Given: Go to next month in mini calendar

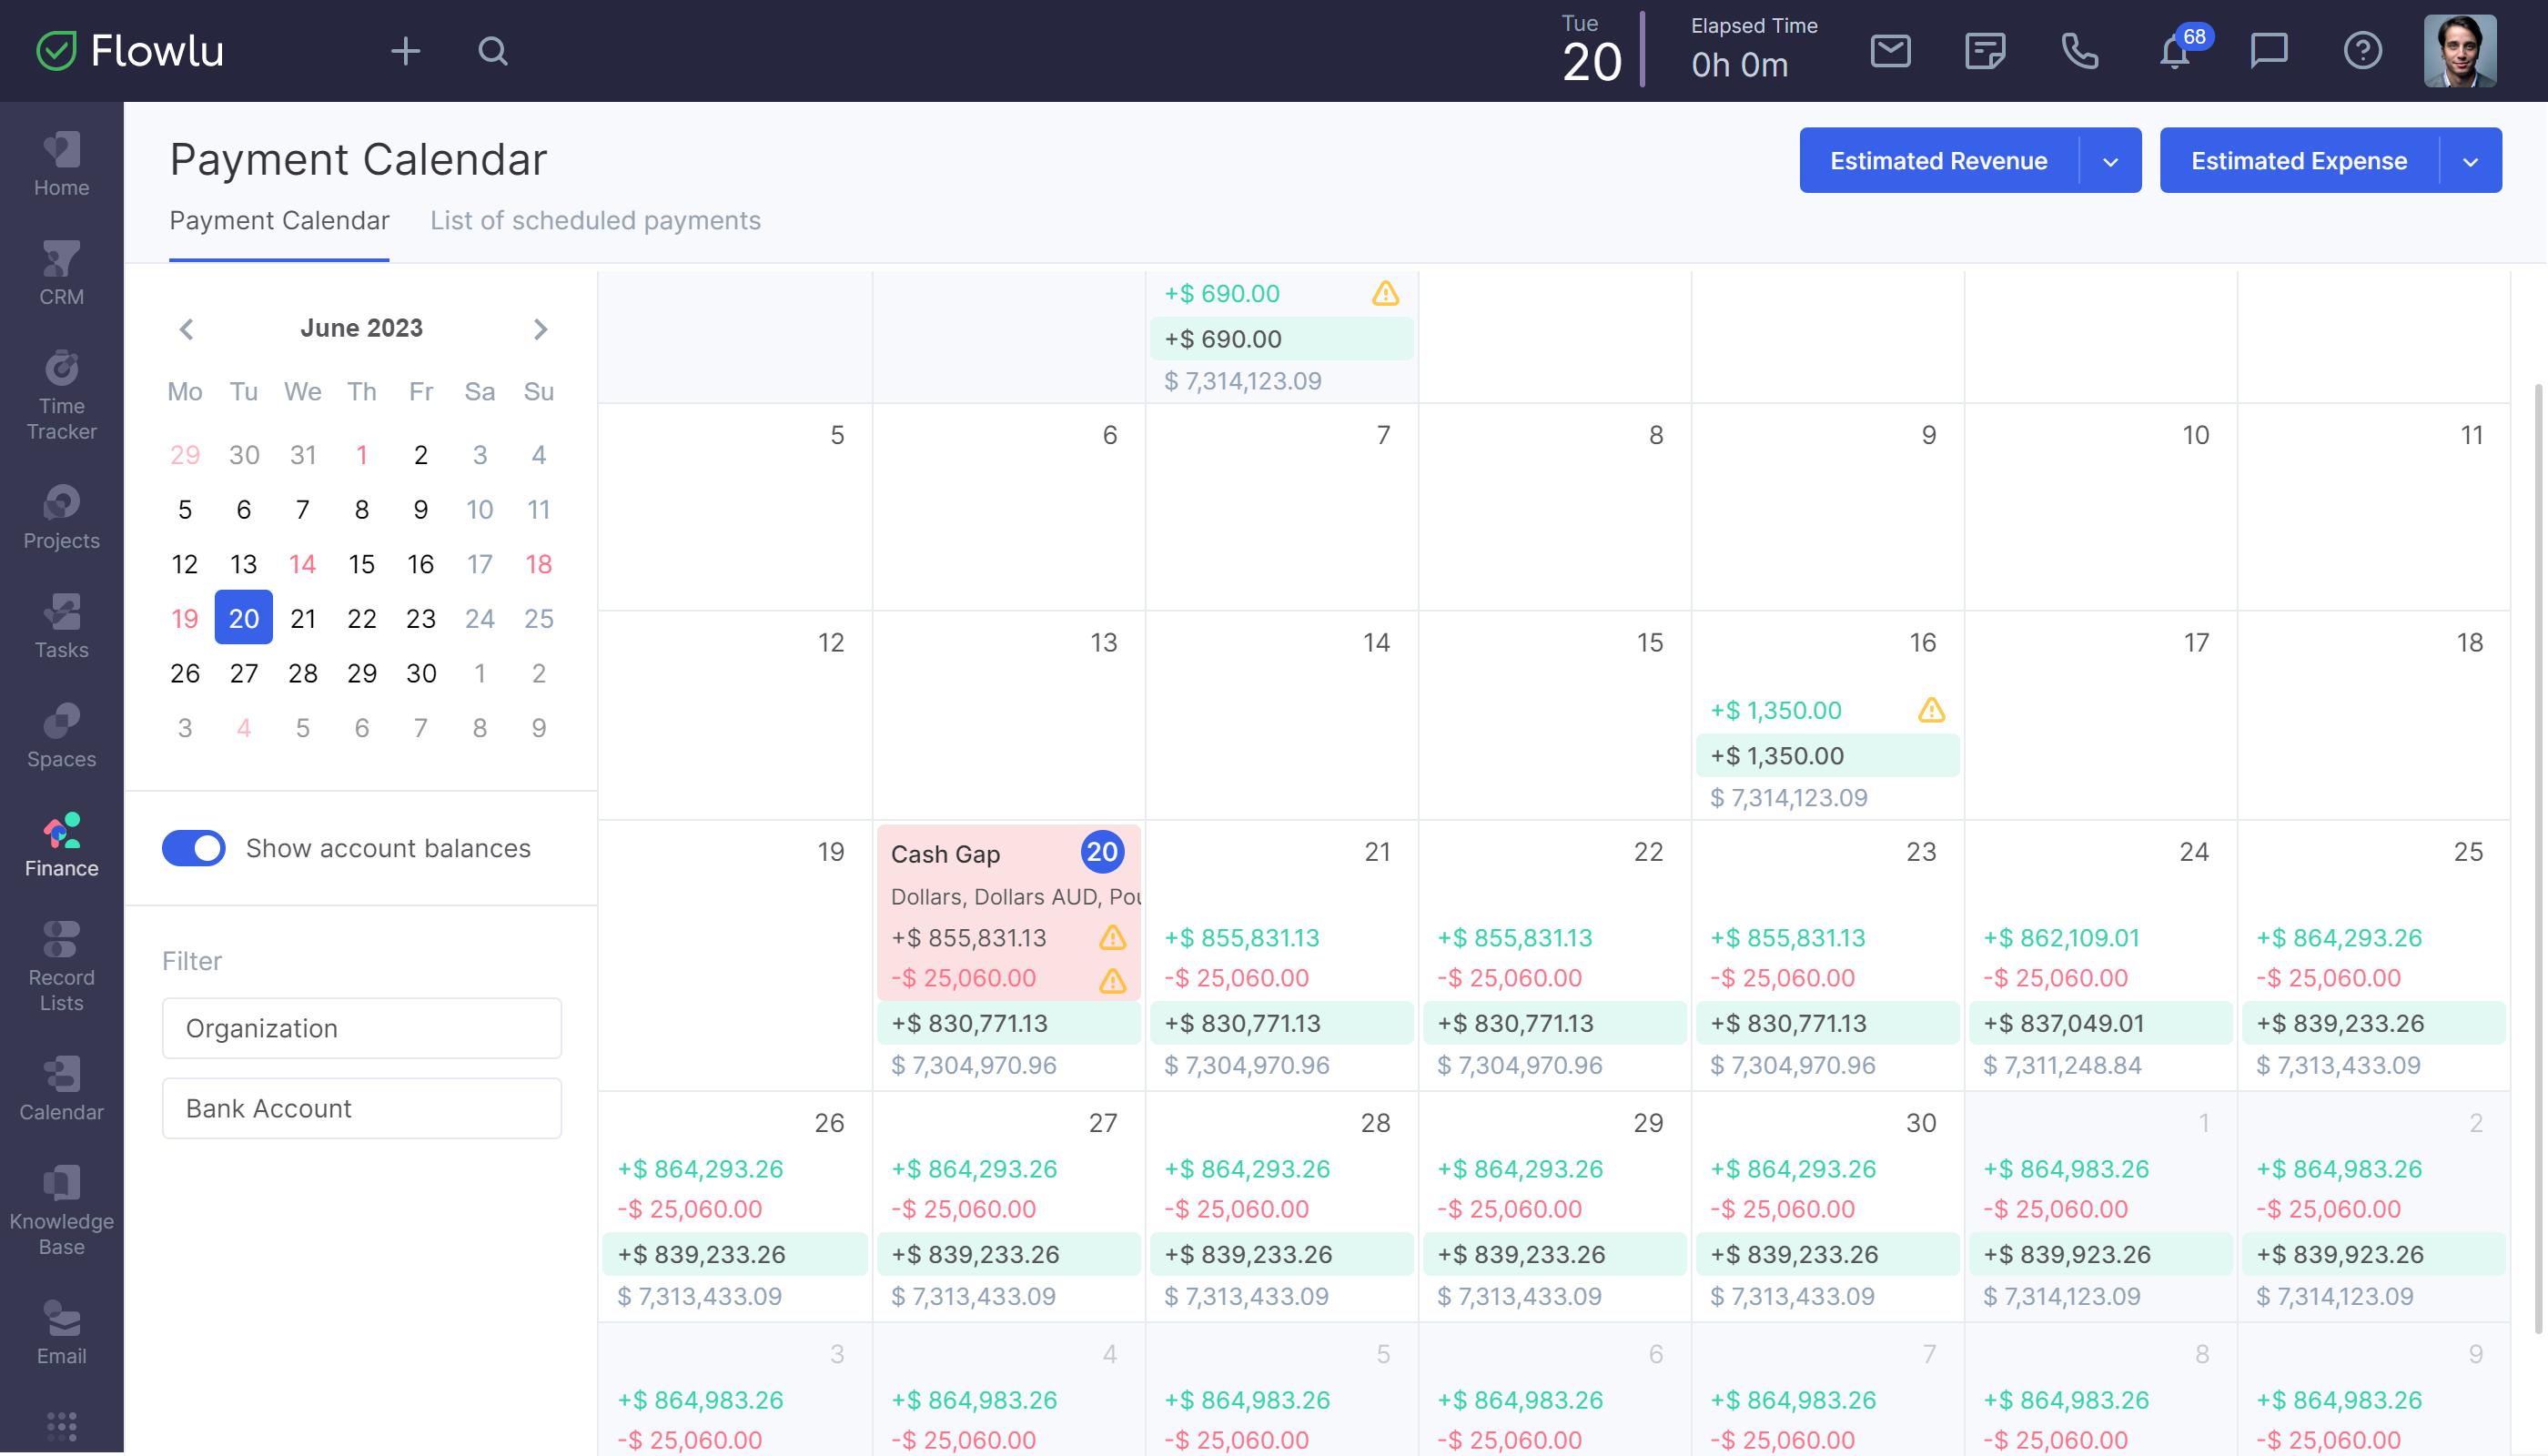Looking at the screenshot, I should (540, 329).
